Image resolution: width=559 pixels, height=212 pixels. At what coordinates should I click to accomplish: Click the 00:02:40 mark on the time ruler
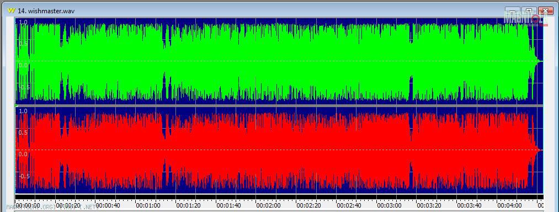349,205
